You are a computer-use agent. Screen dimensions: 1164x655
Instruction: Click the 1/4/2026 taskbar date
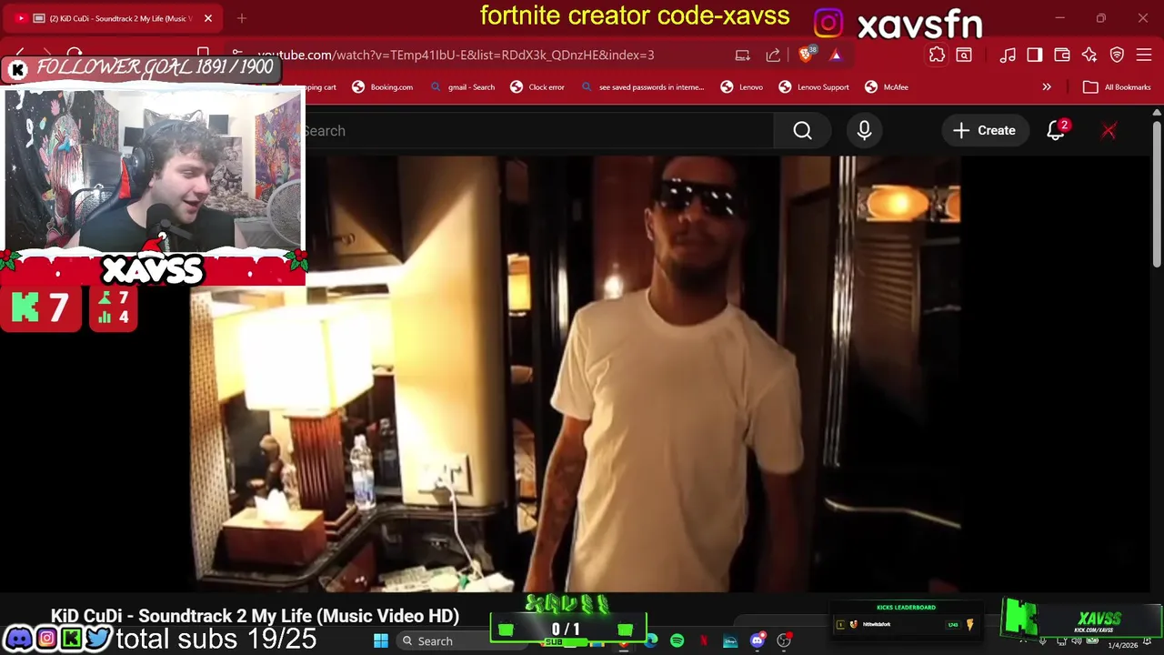point(1123,645)
